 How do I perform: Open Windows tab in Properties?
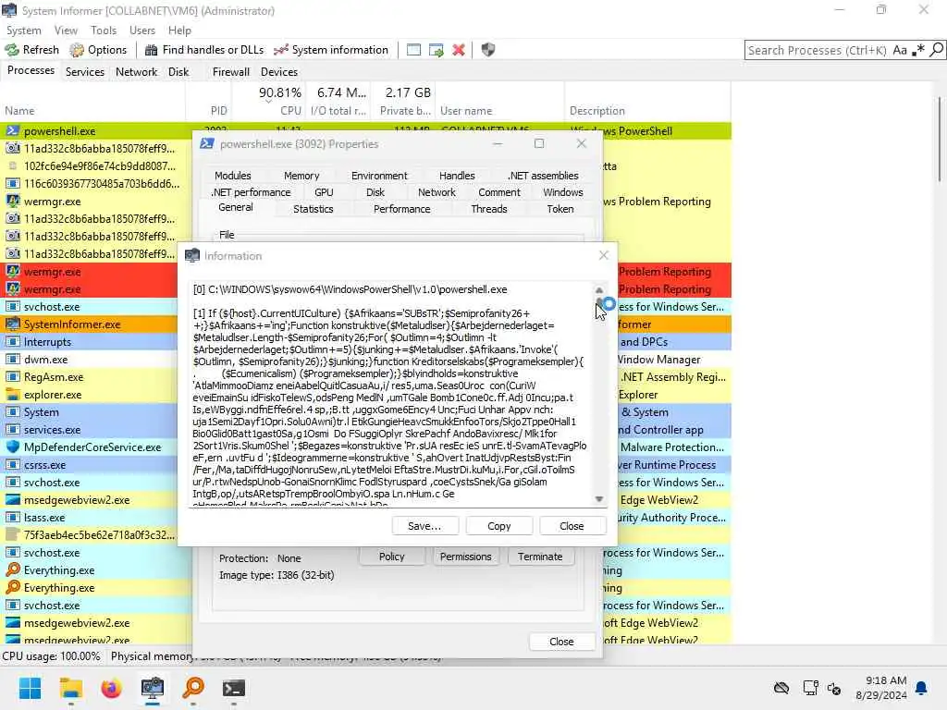(x=563, y=192)
